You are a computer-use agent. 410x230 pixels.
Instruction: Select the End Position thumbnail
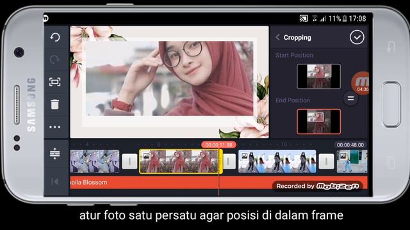pyautogui.click(x=319, y=121)
